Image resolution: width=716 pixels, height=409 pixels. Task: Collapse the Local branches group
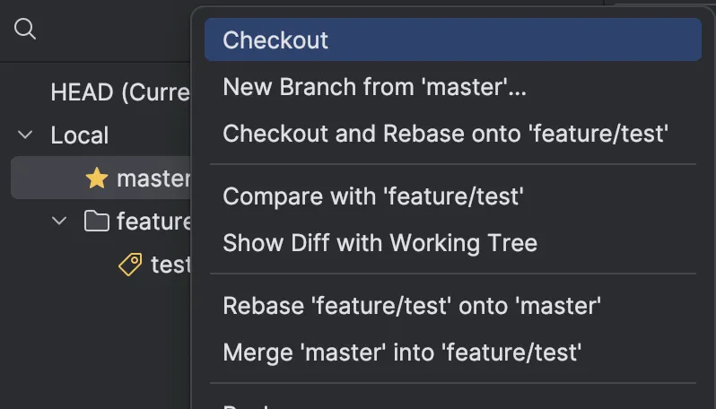(24, 135)
